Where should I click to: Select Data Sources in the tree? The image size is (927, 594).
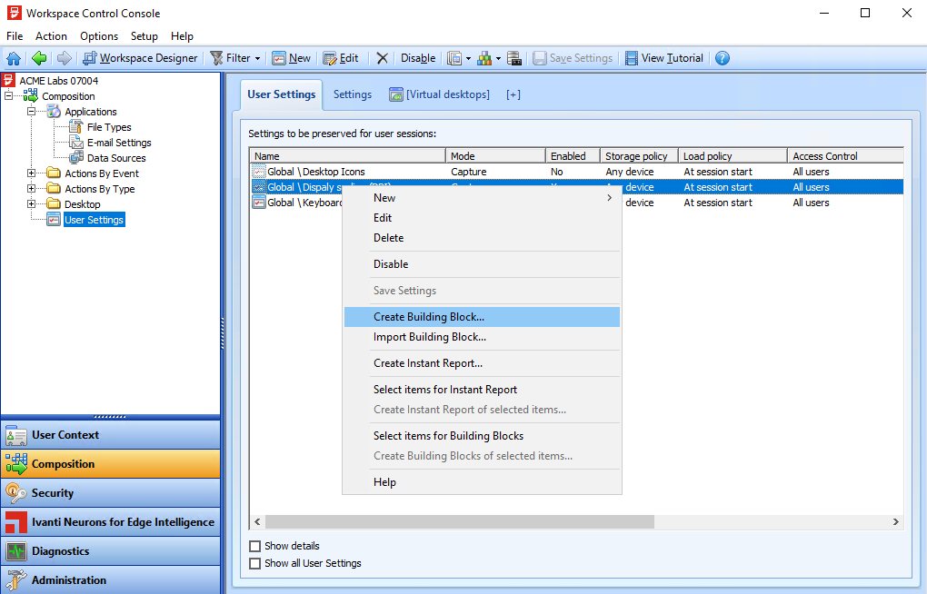[x=116, y=158]
